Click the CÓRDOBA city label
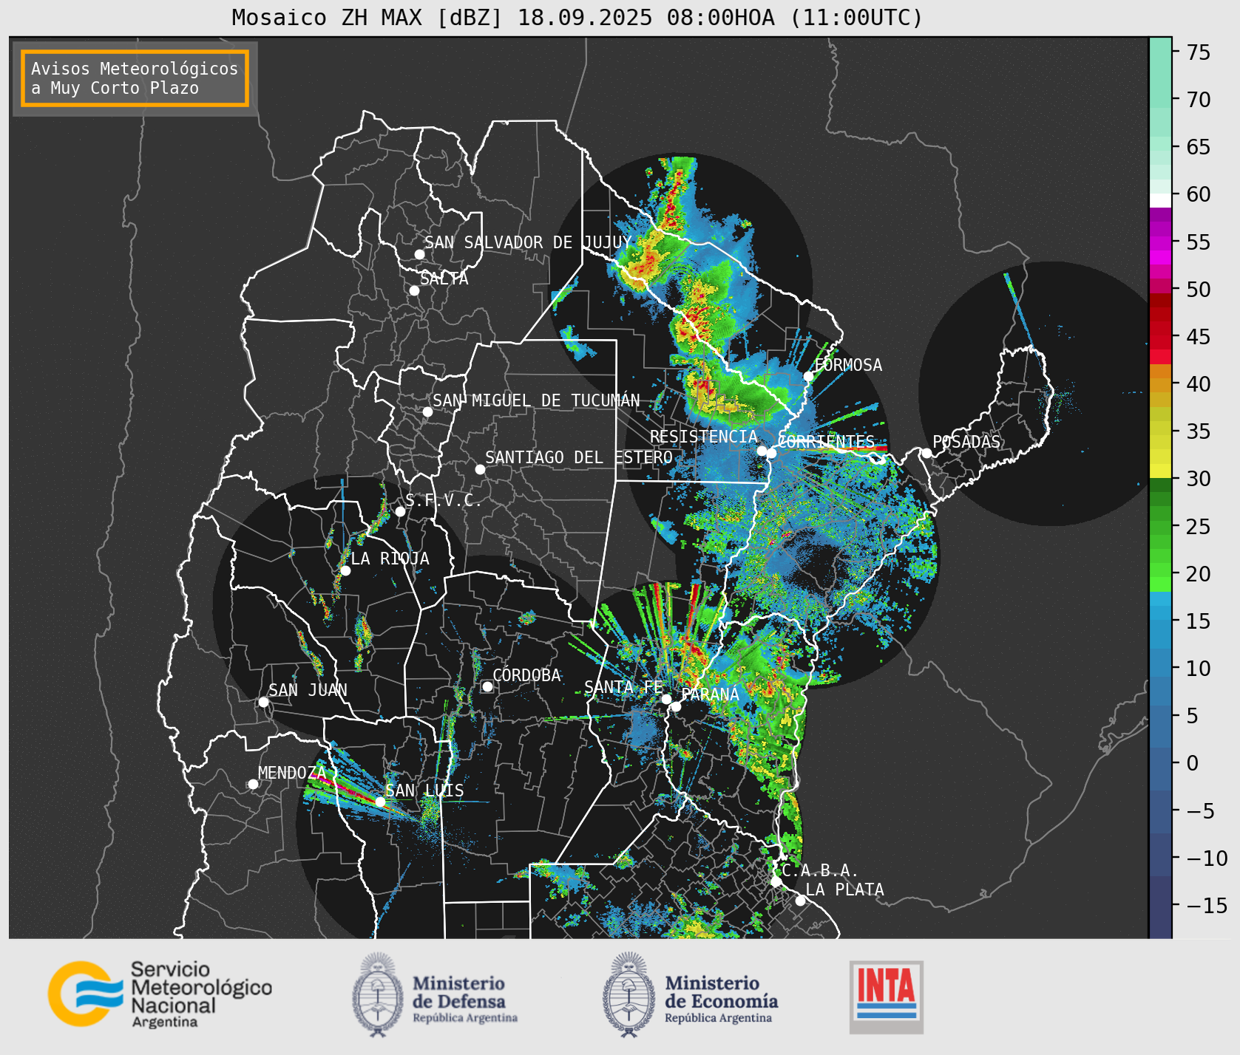Viewport: 1240px width, 1055px height. (527, 675)
